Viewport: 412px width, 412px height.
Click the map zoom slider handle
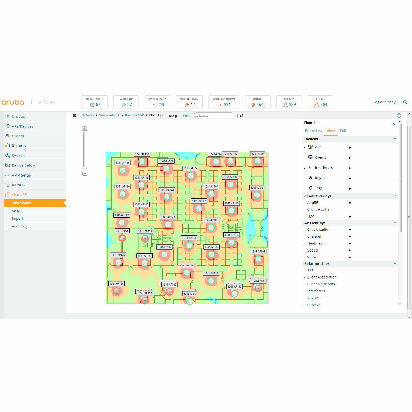coord(85,168)
